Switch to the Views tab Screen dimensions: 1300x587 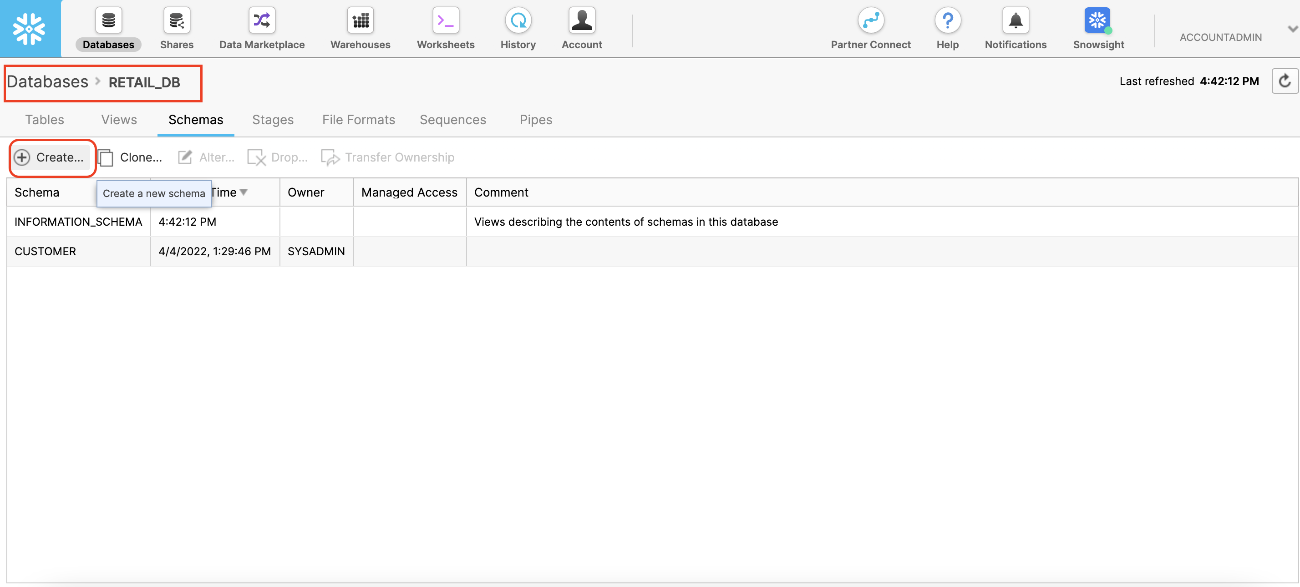119,120
